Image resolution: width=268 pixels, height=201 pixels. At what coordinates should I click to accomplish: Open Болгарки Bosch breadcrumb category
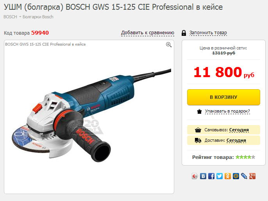pyautogui.click(x=38, y=17)
